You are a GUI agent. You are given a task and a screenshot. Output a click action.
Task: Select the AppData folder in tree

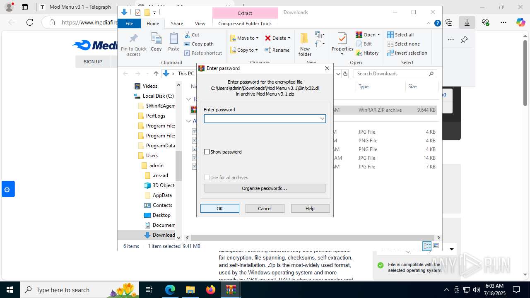click(162, 195)
